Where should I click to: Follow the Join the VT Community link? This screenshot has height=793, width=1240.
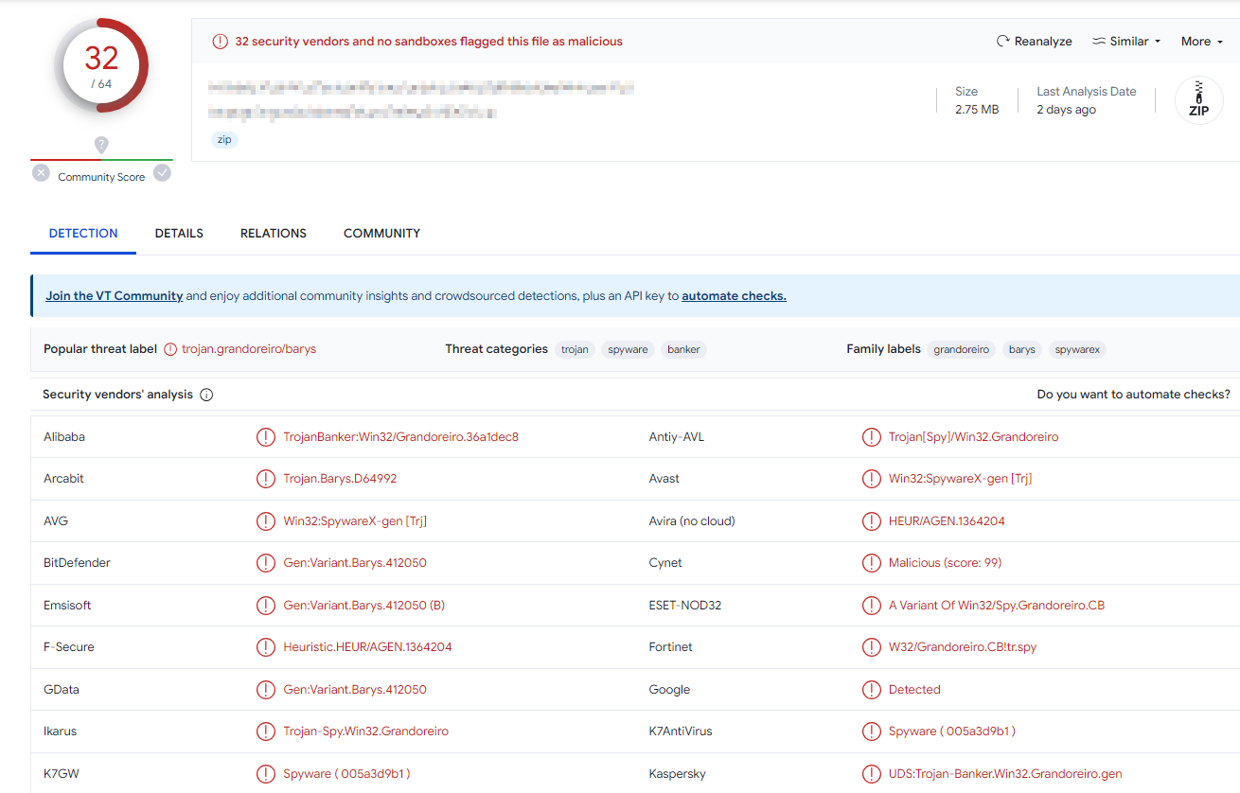pyautogui.click(x=114, y=295)
